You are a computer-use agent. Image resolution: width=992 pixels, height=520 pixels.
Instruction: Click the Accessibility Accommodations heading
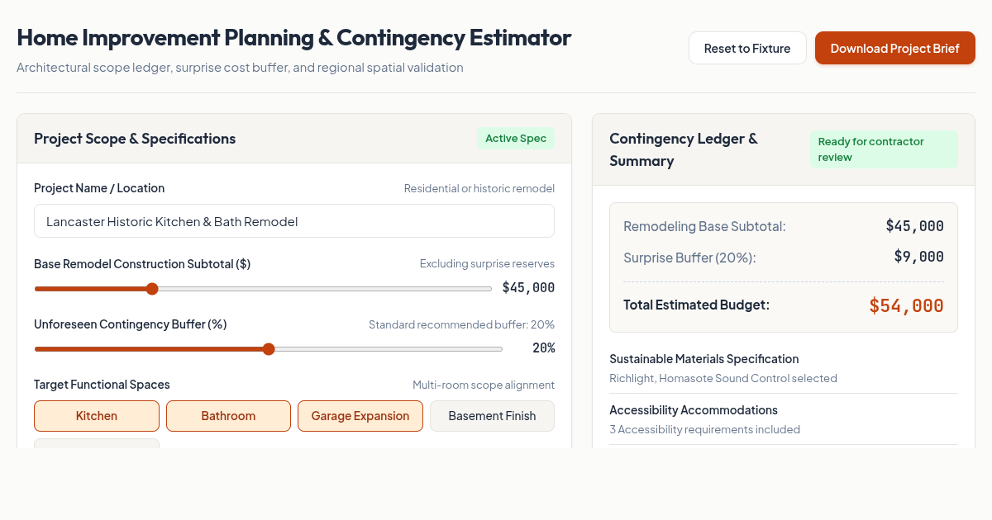pos(694,410)
